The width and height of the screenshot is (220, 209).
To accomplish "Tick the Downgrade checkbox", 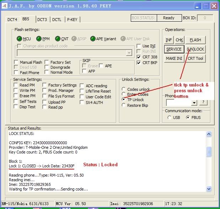I will click(47, 67).
